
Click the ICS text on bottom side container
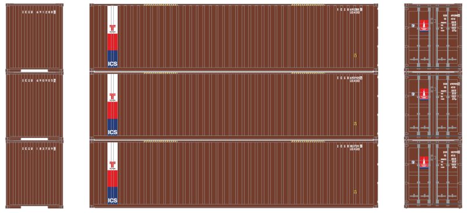click(113, 200)
